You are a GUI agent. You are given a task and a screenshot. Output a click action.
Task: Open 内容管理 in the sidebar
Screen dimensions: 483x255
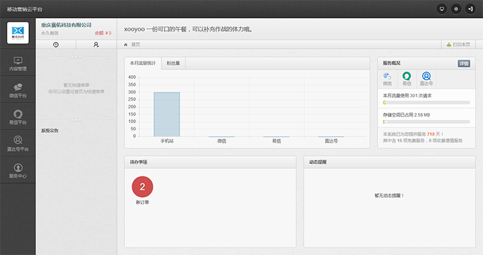click(18, 63)
